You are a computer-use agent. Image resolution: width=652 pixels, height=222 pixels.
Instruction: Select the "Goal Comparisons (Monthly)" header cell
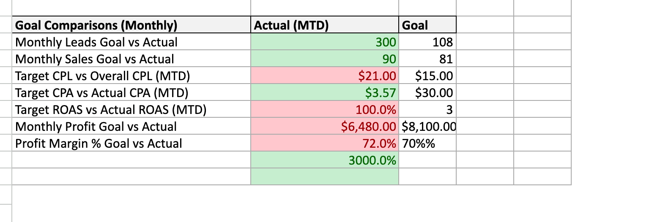131,25
